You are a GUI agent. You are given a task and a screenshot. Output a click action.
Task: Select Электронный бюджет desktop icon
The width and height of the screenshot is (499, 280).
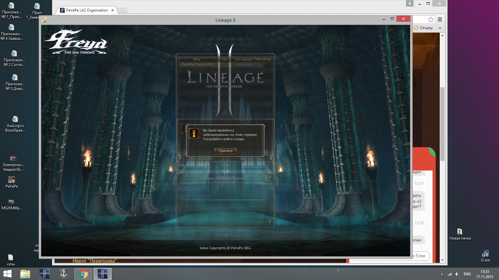click(x=13, y=163)
